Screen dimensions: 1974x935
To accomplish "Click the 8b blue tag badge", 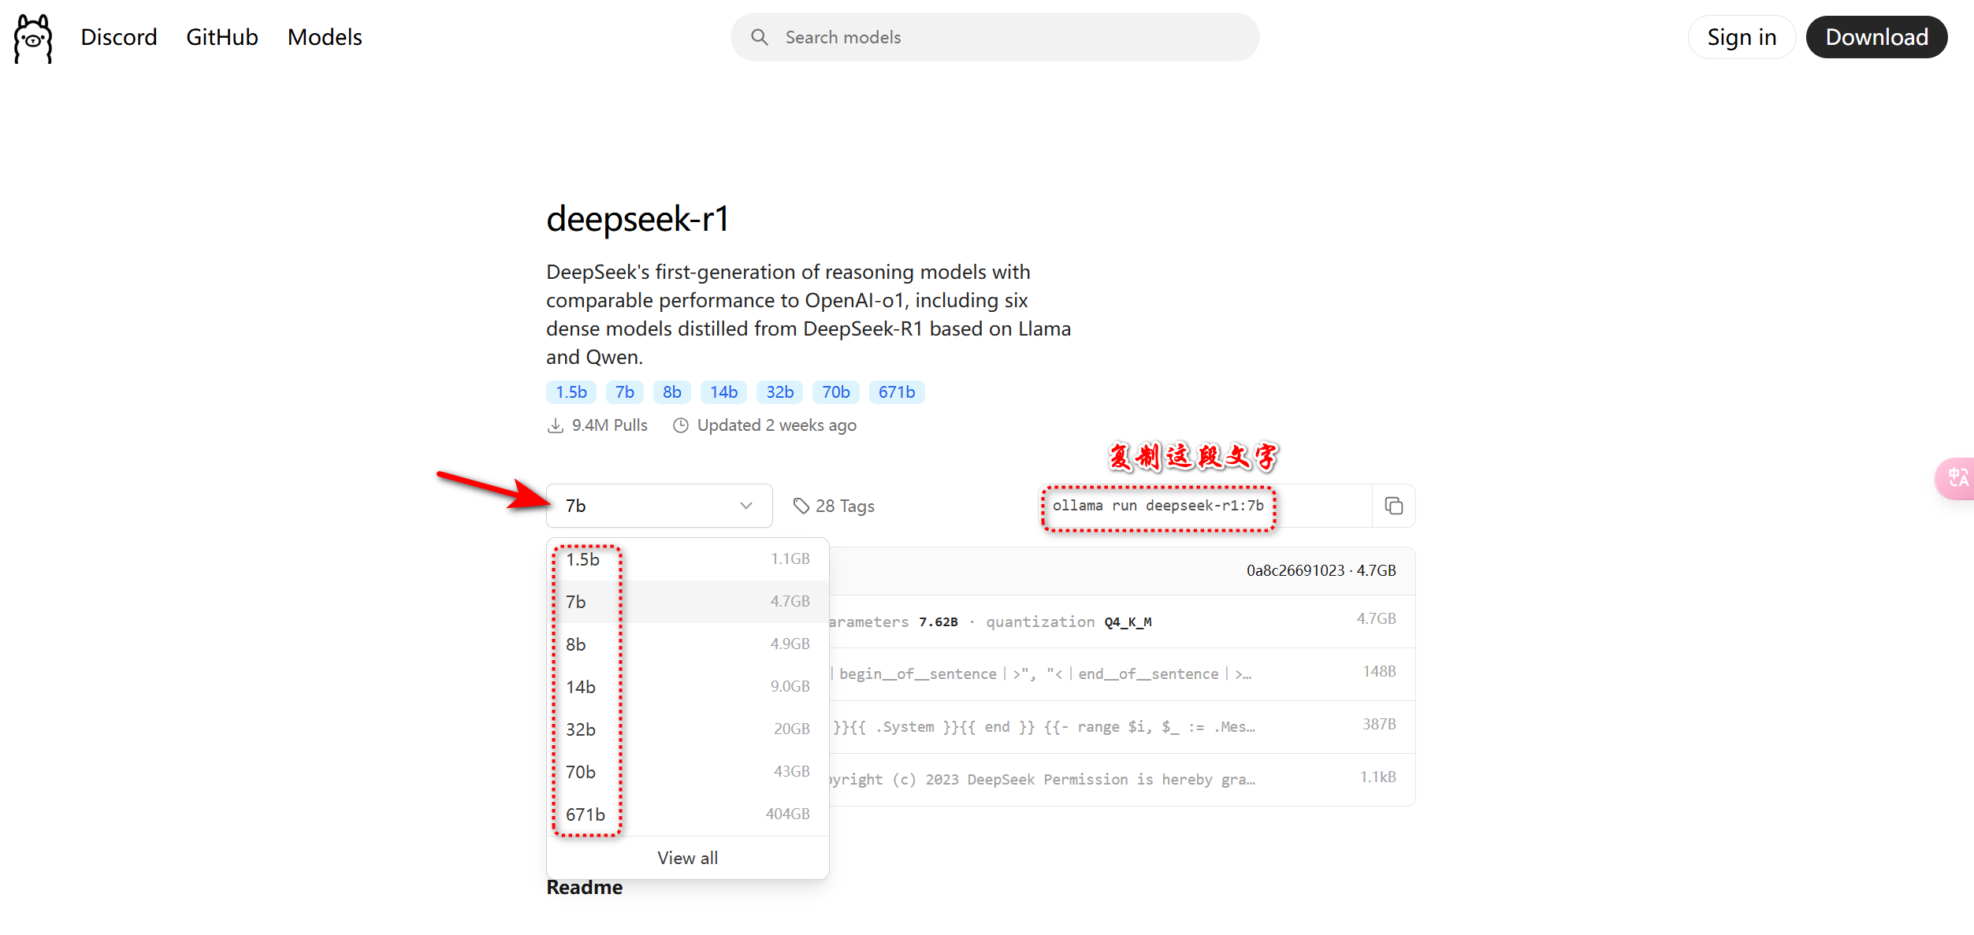I will tap(671, 392).
